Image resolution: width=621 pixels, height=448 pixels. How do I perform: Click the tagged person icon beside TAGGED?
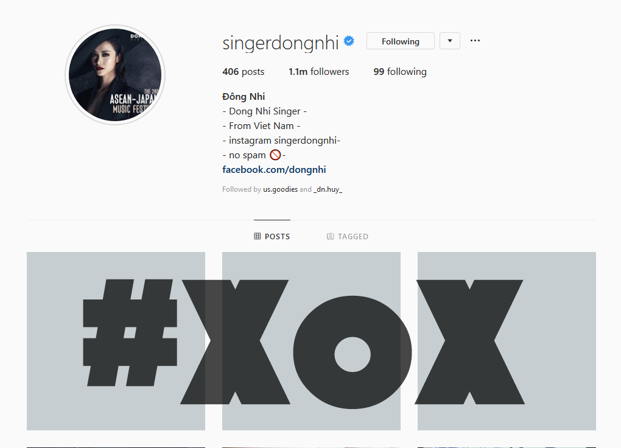point(331,236)
